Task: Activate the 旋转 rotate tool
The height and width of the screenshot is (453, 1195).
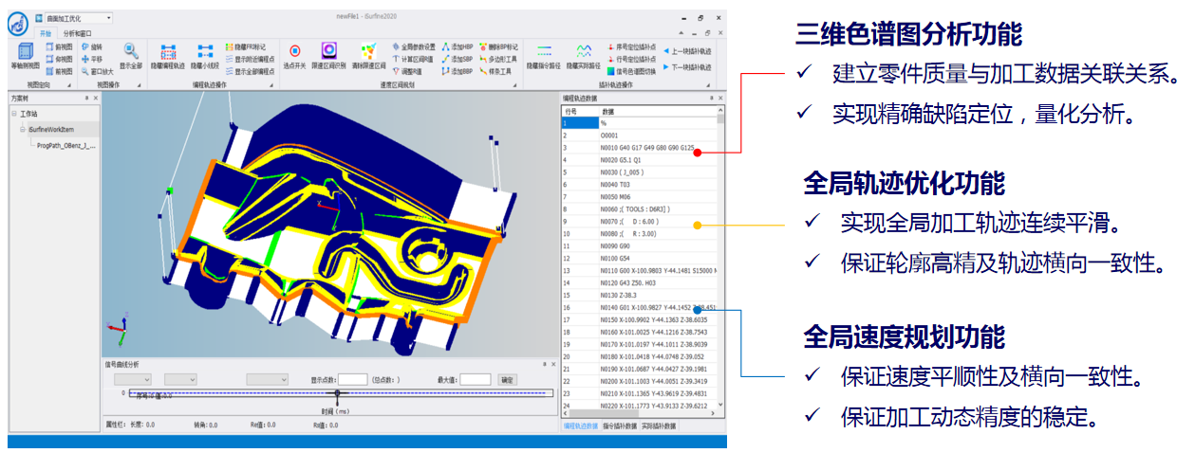Action: pos(92,46)
